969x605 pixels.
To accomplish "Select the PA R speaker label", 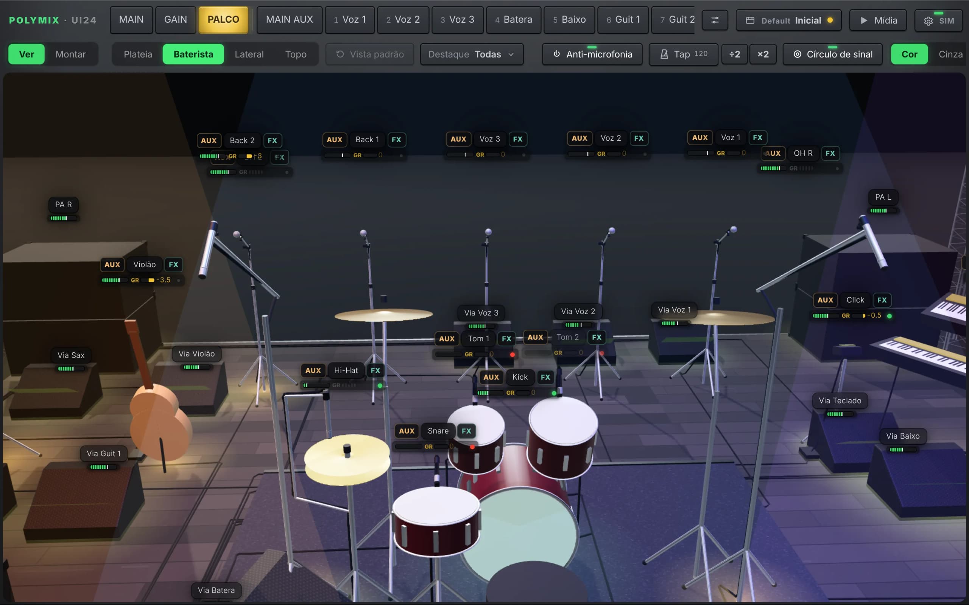I will [63, 205].
